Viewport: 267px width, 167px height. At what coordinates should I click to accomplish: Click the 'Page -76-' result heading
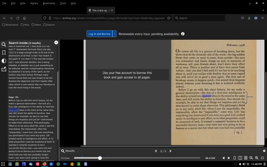[14, 97]
